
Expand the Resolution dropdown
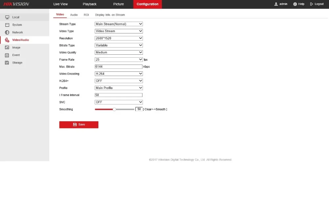[x=119, y=38]
